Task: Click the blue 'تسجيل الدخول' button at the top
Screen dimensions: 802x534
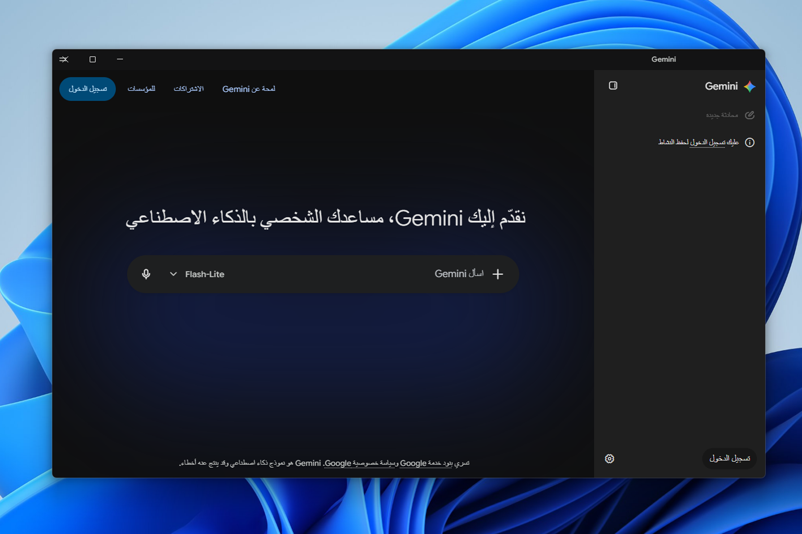Action: [x=88, y=89]
